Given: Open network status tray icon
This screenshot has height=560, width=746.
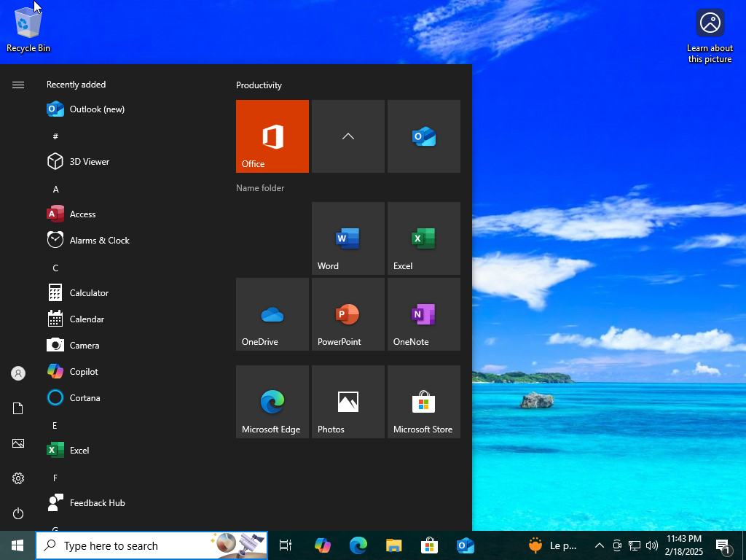Looking at the screenshot, I should pyautogui.click(x=635, y=545).
